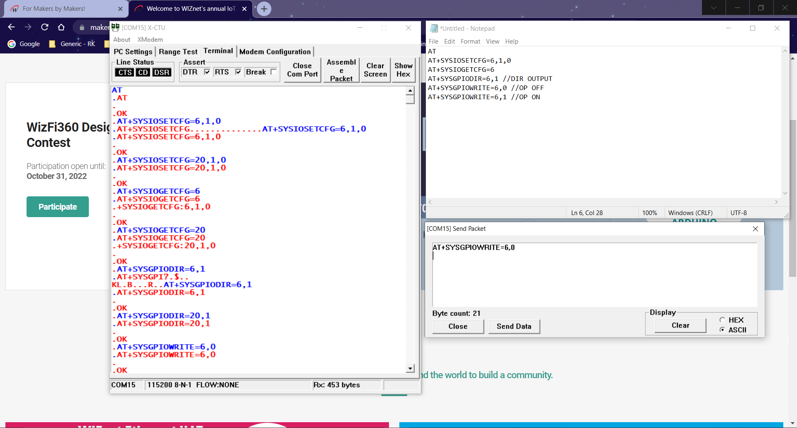Click the Clear Screen button
Viewport: 797px width, 428px height.
375,70
